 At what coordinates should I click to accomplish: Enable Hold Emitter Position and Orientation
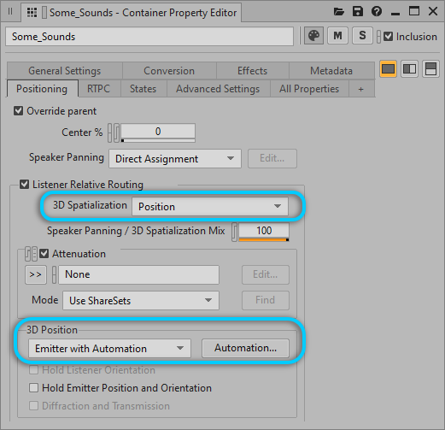33,388
